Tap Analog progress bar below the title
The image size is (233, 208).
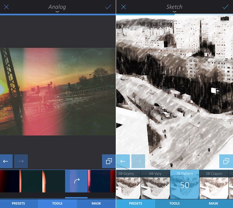(58, 14)
